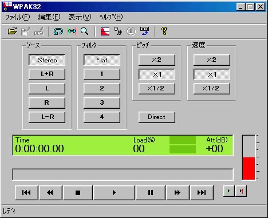Select L-R source mode
This screenshot has height=218, width=268.
(47, 117)
